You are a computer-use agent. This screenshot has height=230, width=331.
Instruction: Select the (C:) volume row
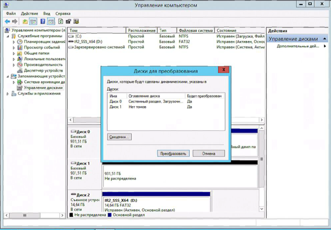(x=166, y=36)
